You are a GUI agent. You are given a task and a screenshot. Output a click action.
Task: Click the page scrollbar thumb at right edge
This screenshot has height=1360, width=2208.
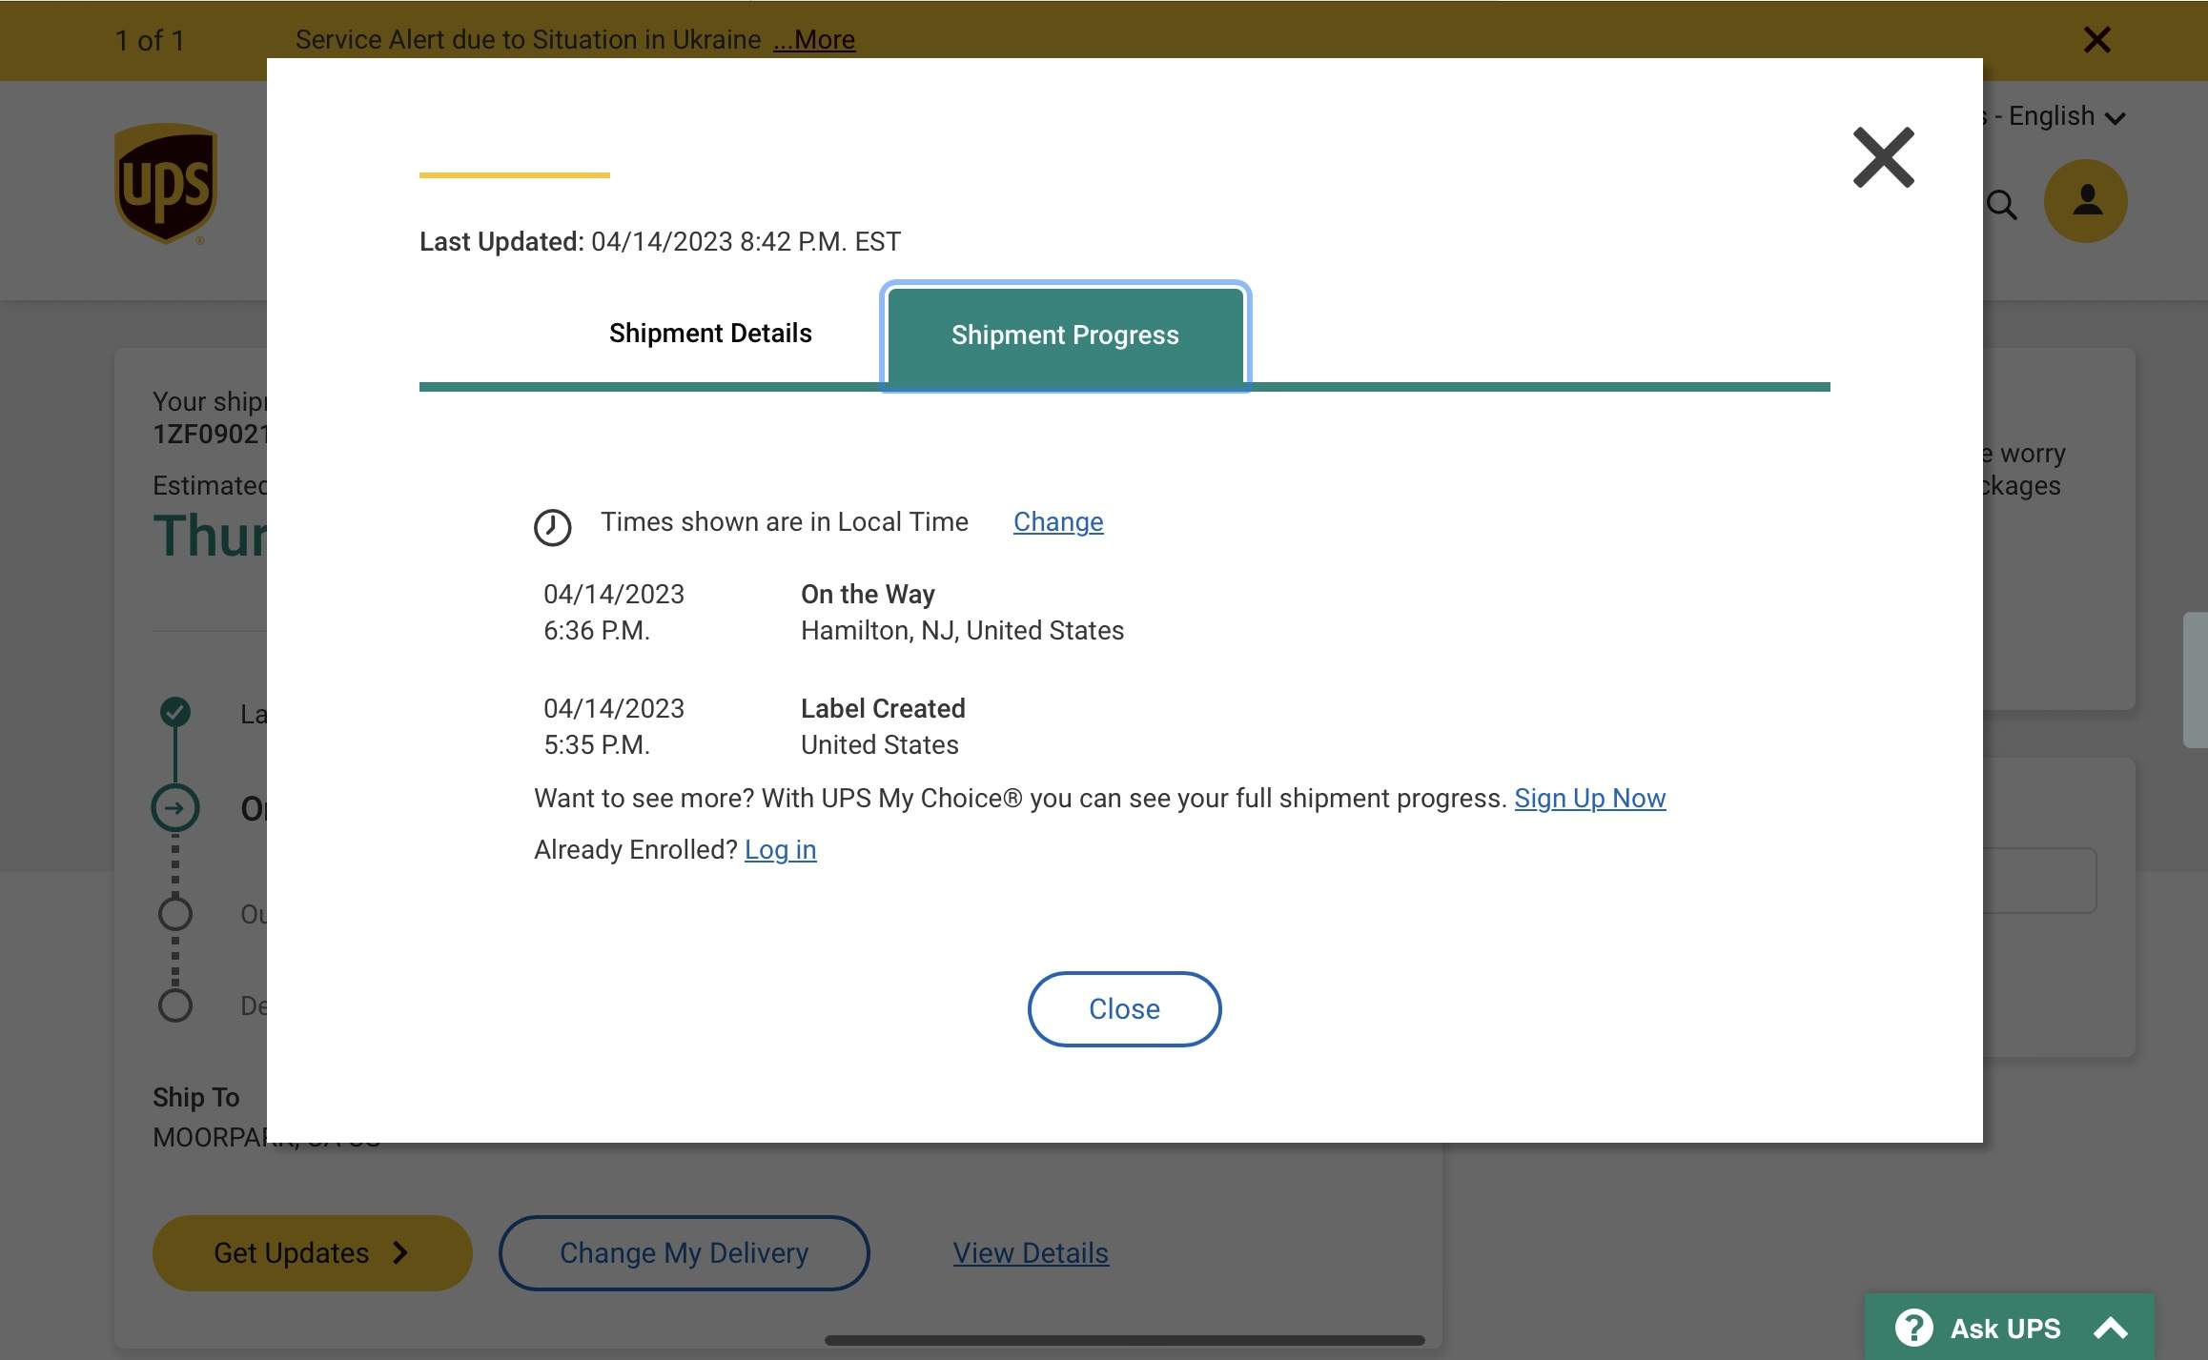tap(2195, 680)
